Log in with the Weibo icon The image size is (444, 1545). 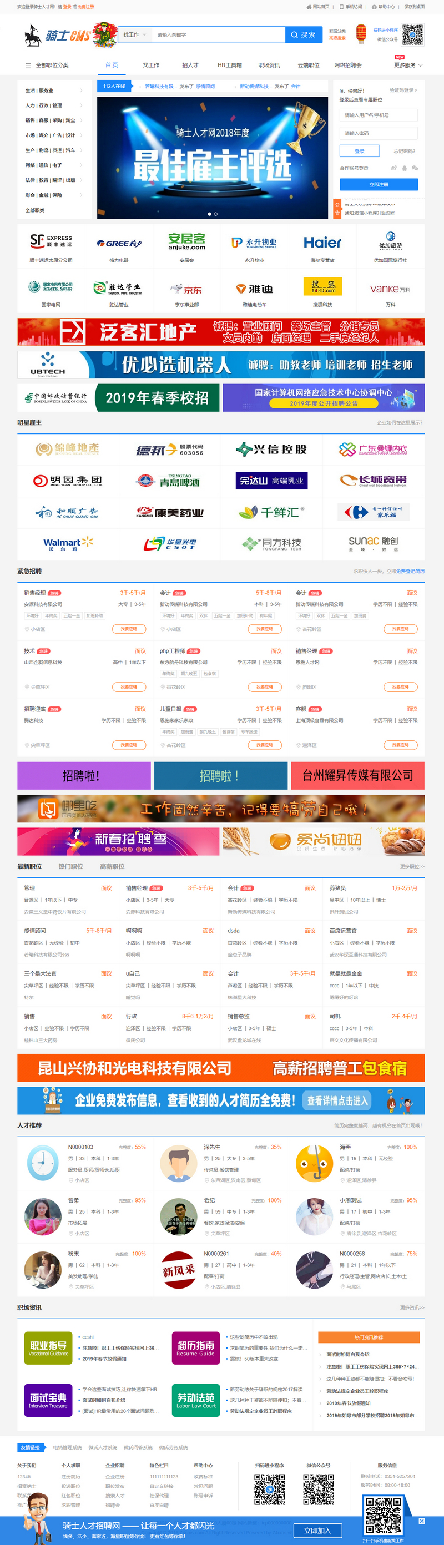(x=393, y=169)
